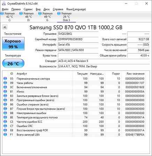Click the status orb icon for Disk 3
Screen dimensions: 152x156
coord(59,14)
